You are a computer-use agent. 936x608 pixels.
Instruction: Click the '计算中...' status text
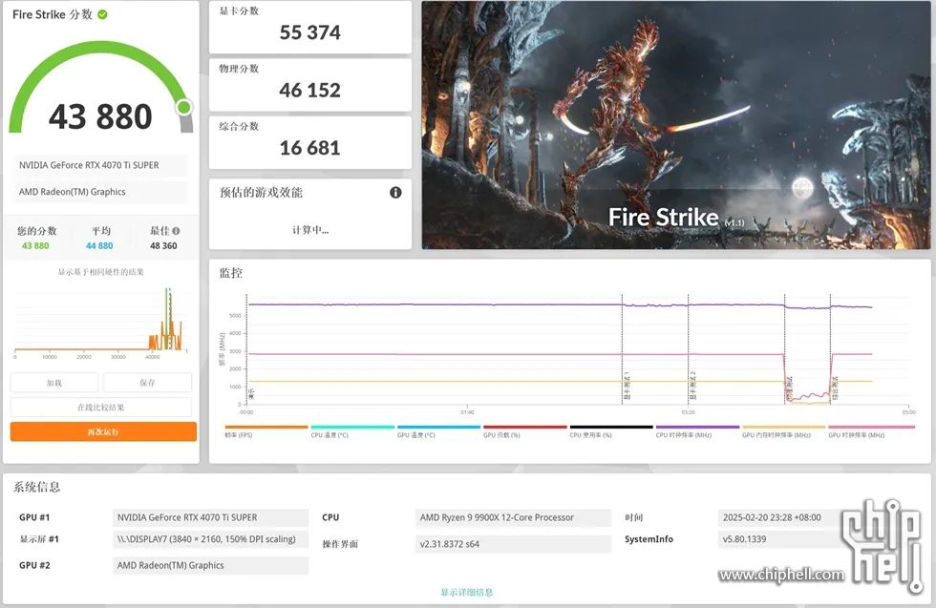310,230
